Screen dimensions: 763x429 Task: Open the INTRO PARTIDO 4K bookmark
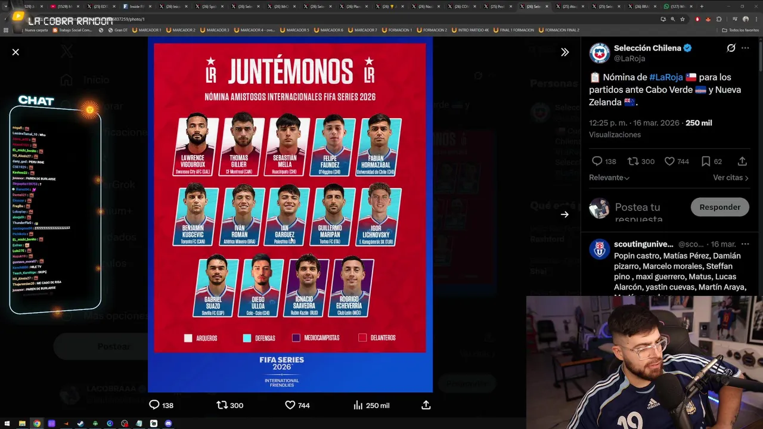470,30
